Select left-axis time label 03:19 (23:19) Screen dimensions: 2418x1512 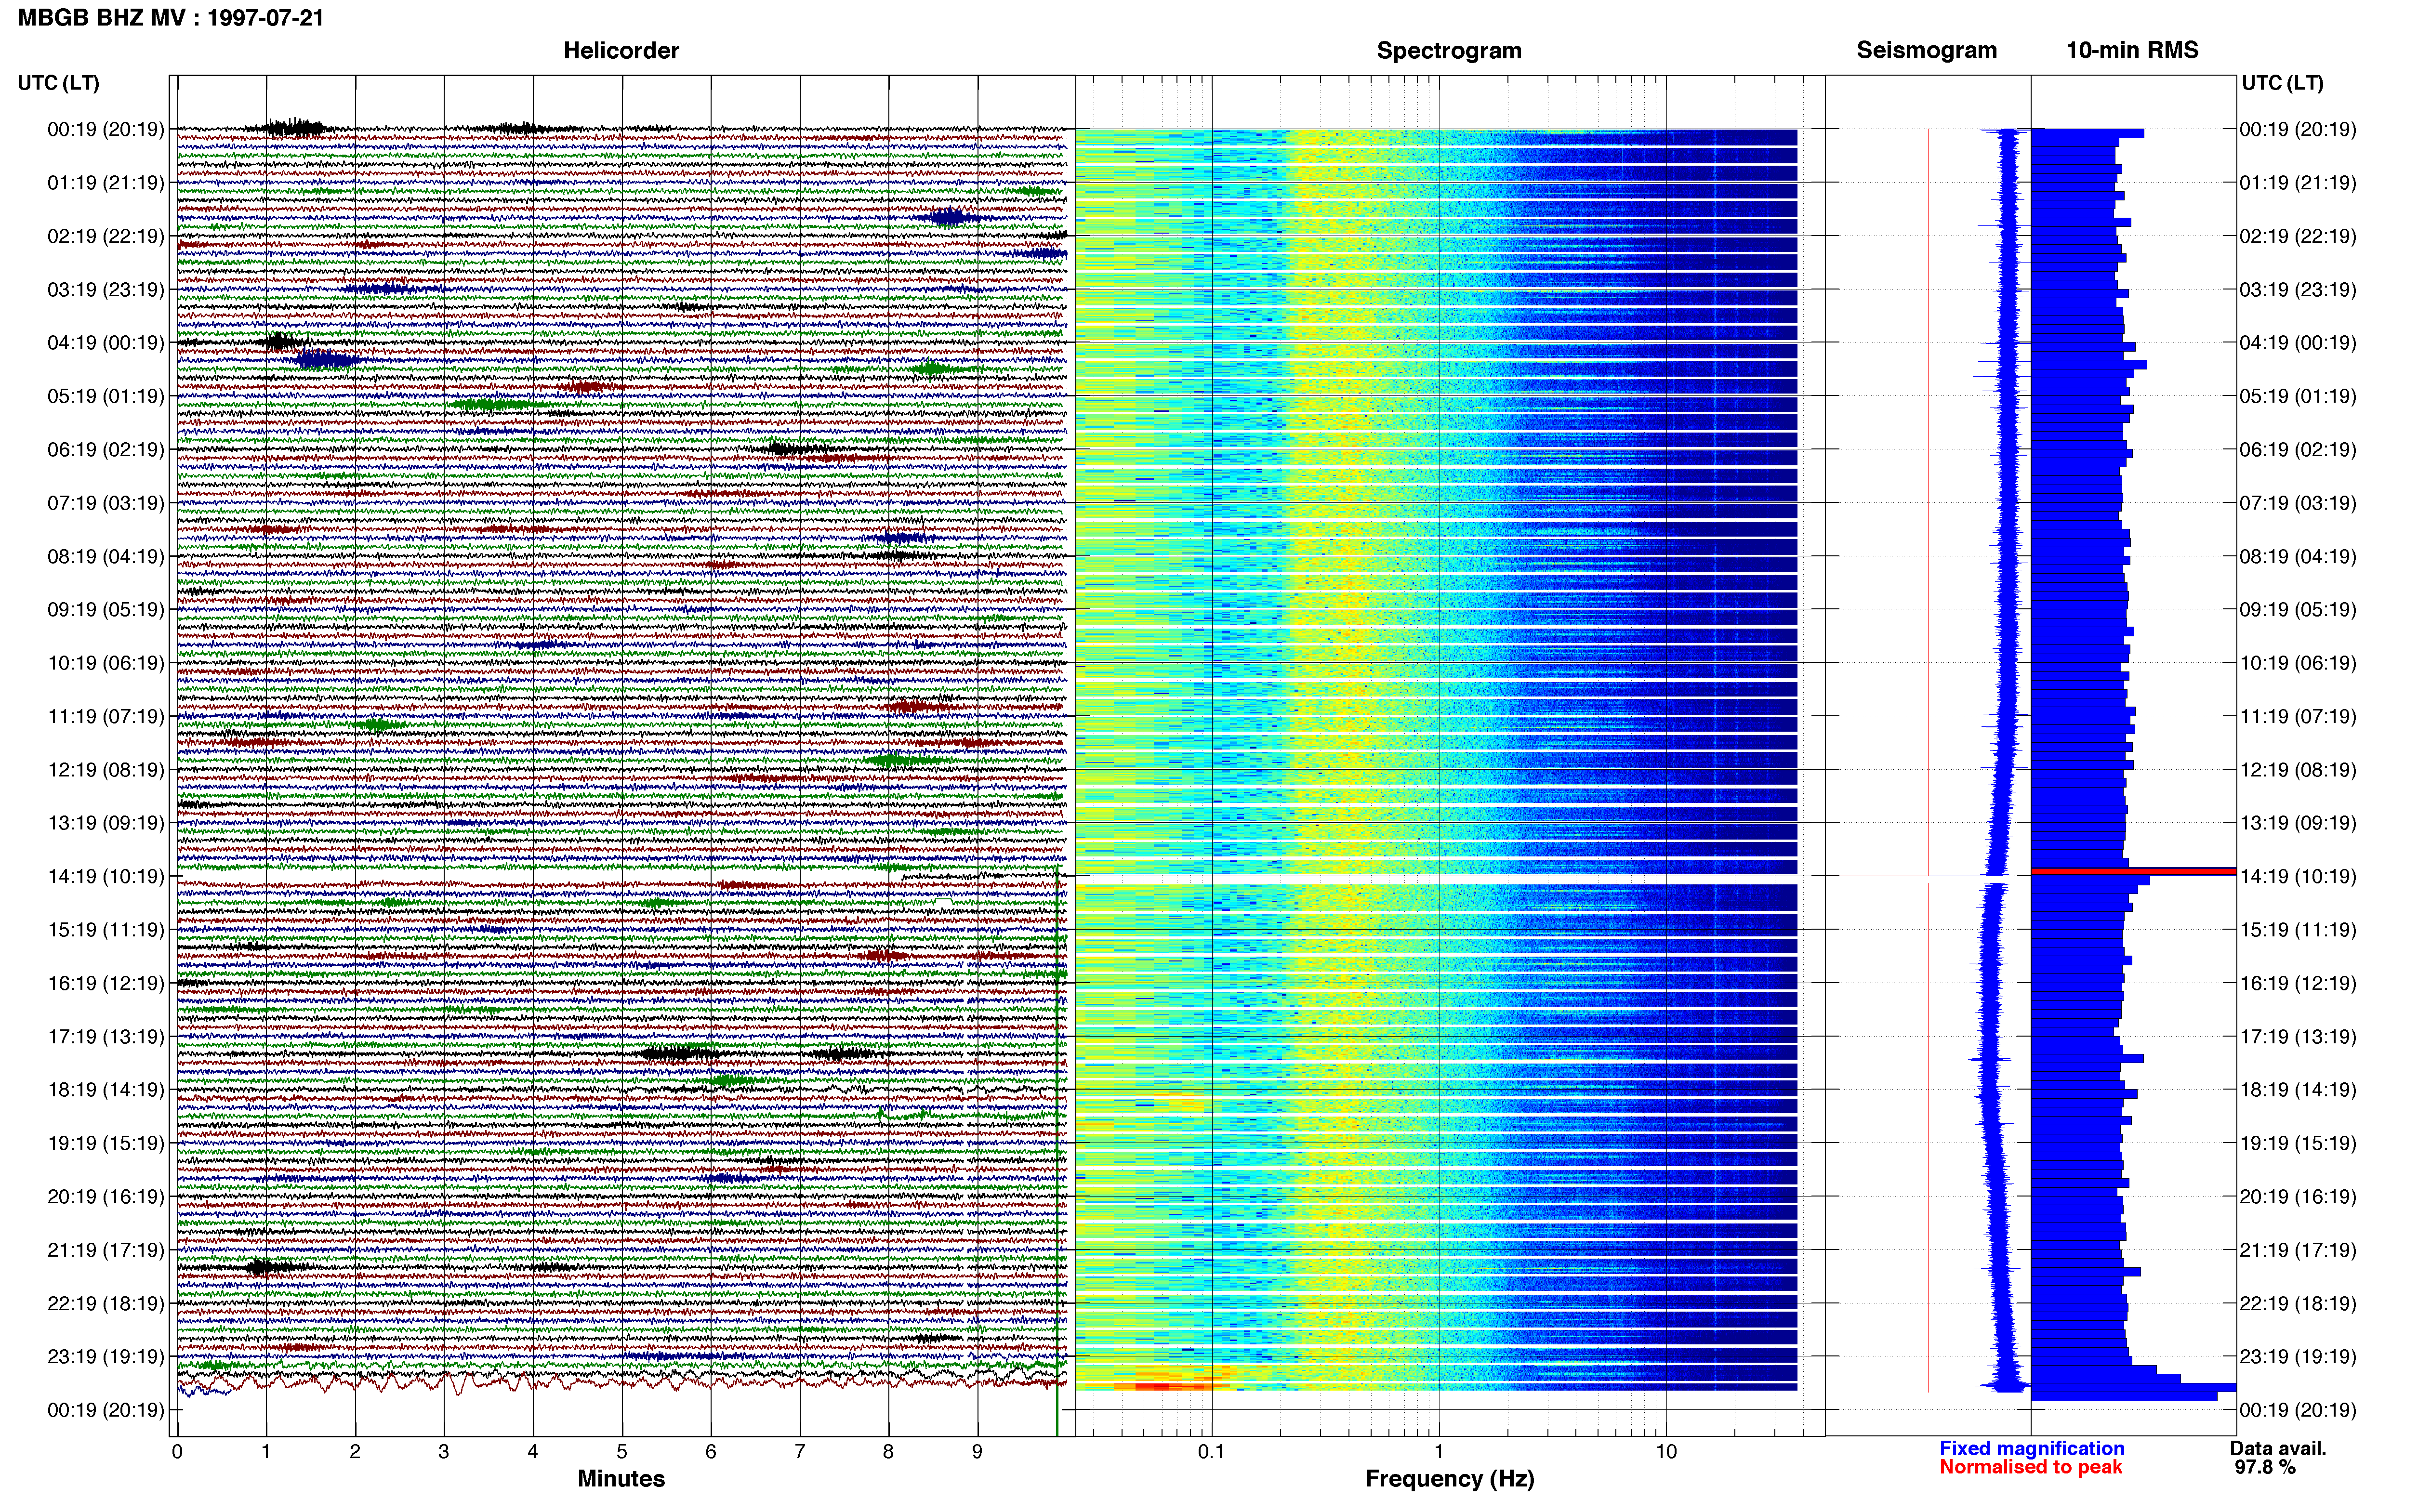(106, 290)
